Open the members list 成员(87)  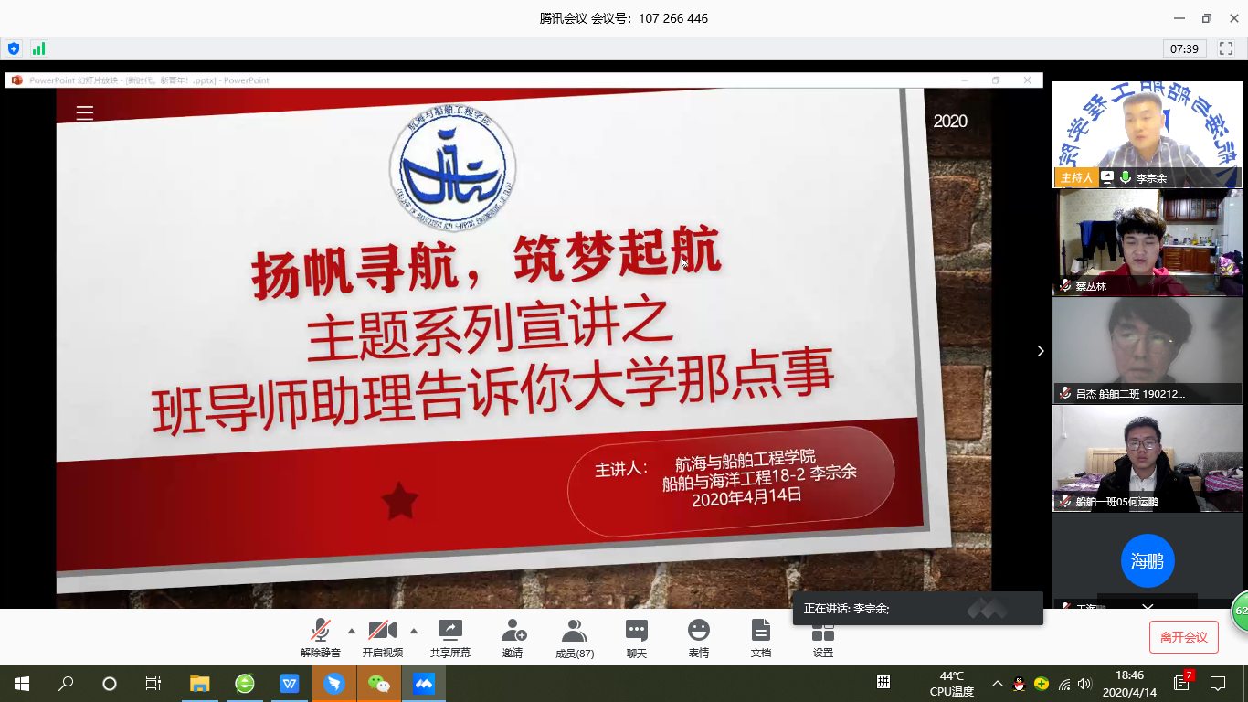pyautogui.click(x=575, y=631)
